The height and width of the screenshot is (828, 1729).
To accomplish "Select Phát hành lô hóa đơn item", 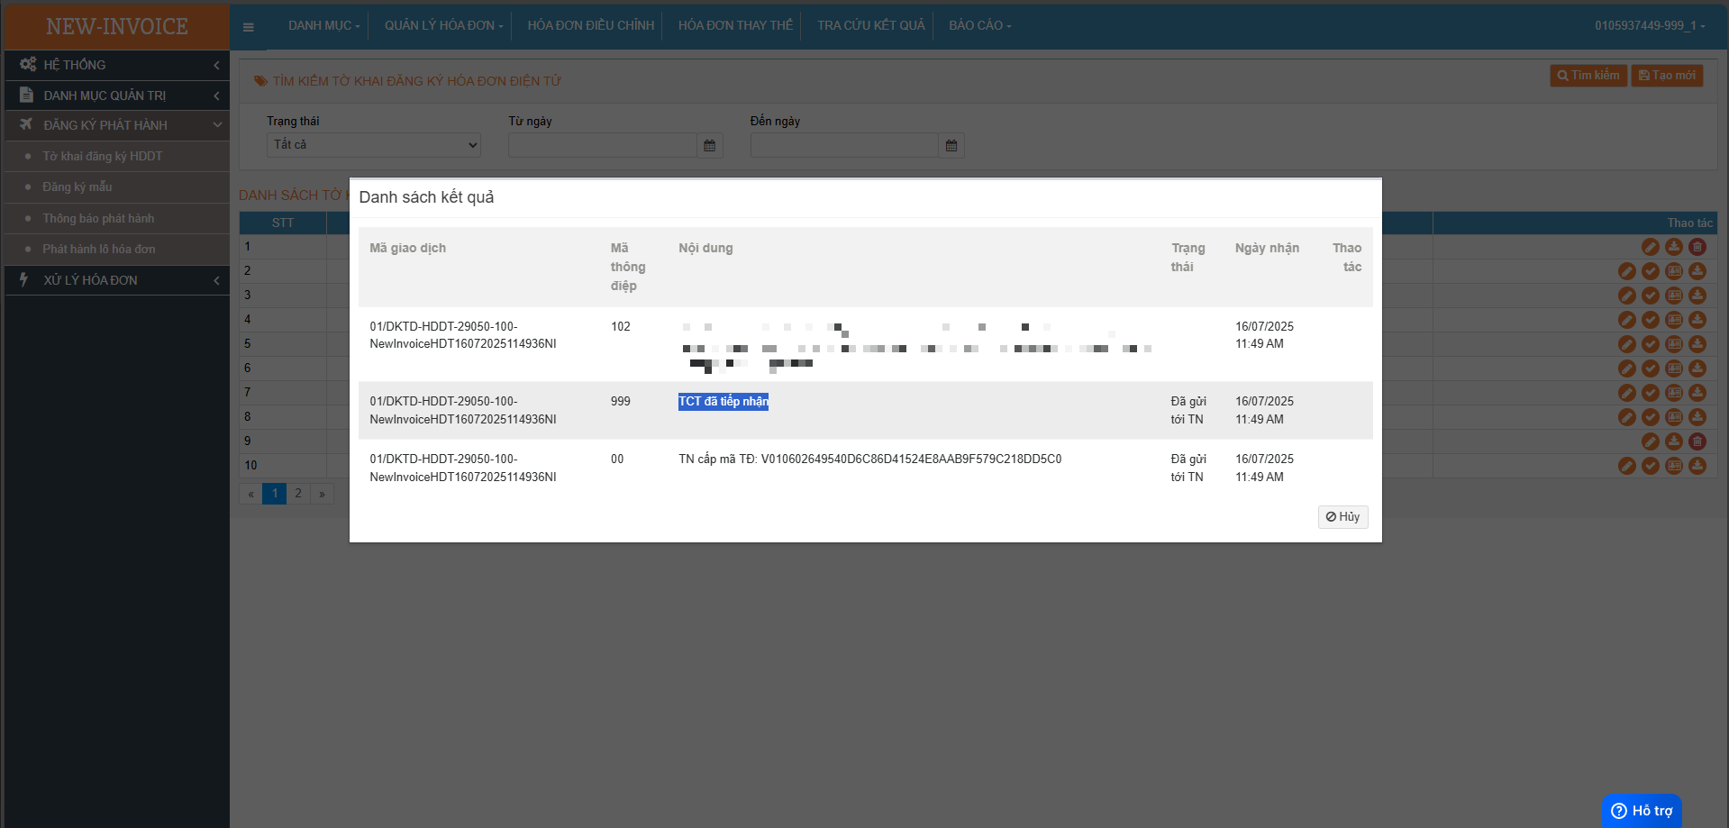I will click(99, 249).
